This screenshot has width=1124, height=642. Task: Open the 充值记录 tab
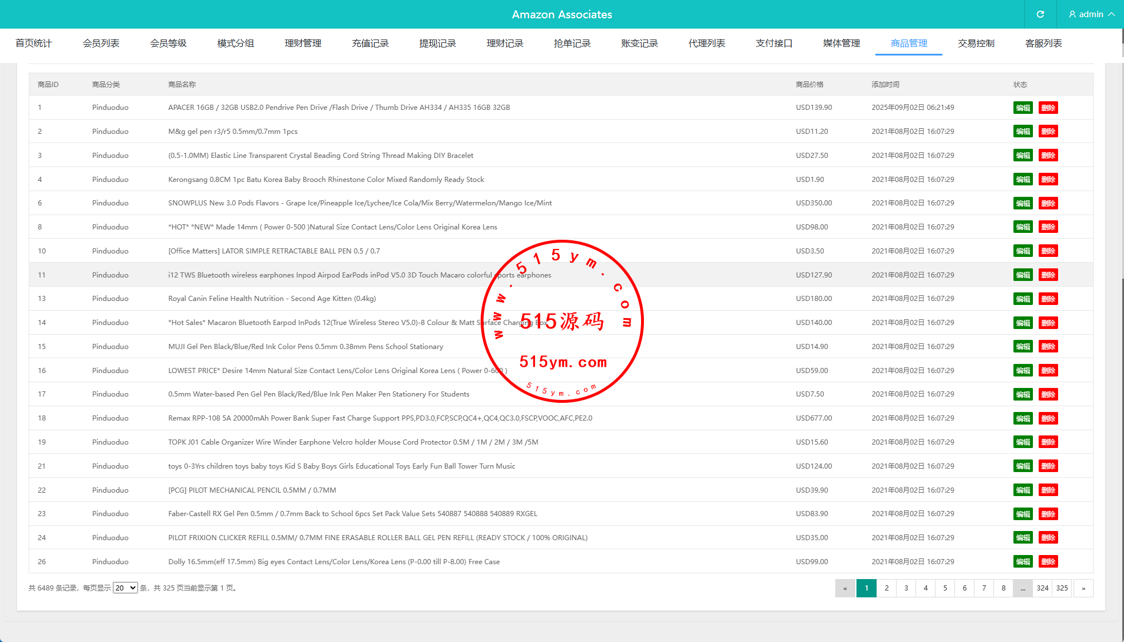coord(370,43)
